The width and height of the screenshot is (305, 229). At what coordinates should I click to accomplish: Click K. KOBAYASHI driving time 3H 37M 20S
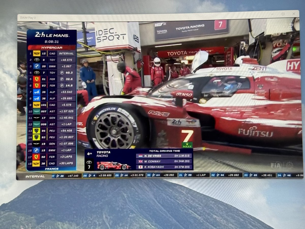pyautogui.click(x=181, y=167)
